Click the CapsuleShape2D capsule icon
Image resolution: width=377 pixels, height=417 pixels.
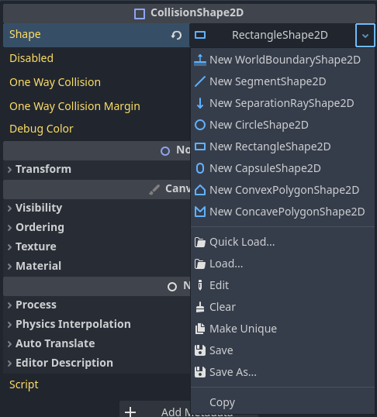pos(200,168)
